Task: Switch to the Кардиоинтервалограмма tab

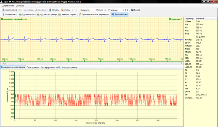Action: coord(13,67)
